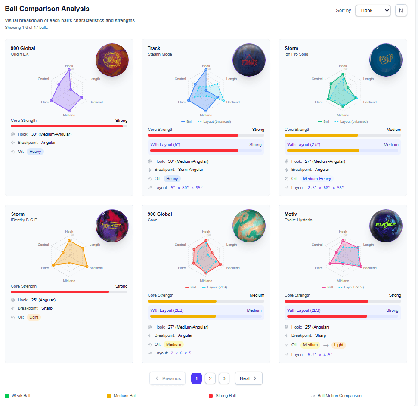Click the hook icon on Origin EX card

[13, 134]
